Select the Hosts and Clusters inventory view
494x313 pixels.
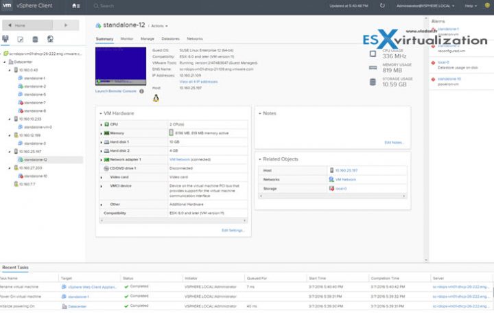click(5, 38)
